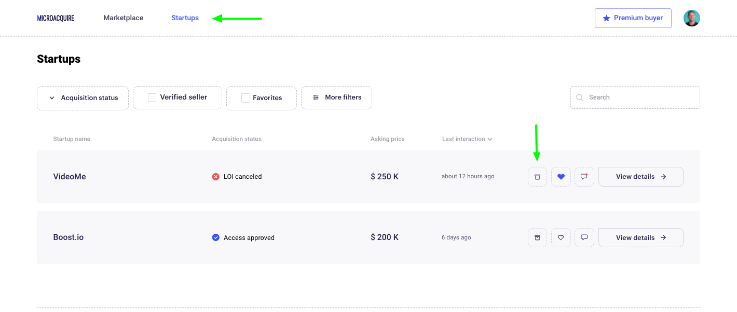This screenshot has height=312, width=737.
Task: Sort by Last interaction column
Action: (467, 139)
